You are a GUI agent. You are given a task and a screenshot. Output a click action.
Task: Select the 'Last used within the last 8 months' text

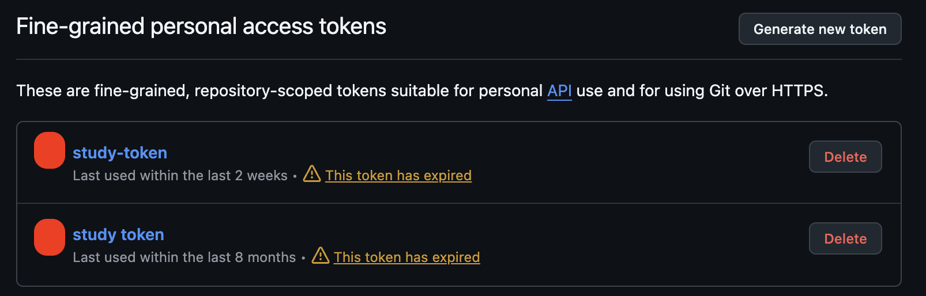[x=185, y=257]
